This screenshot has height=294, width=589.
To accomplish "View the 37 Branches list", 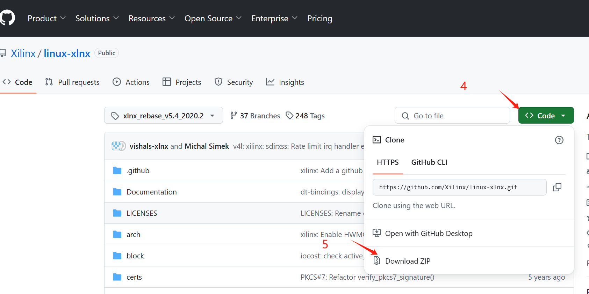I will coord(255,116).
